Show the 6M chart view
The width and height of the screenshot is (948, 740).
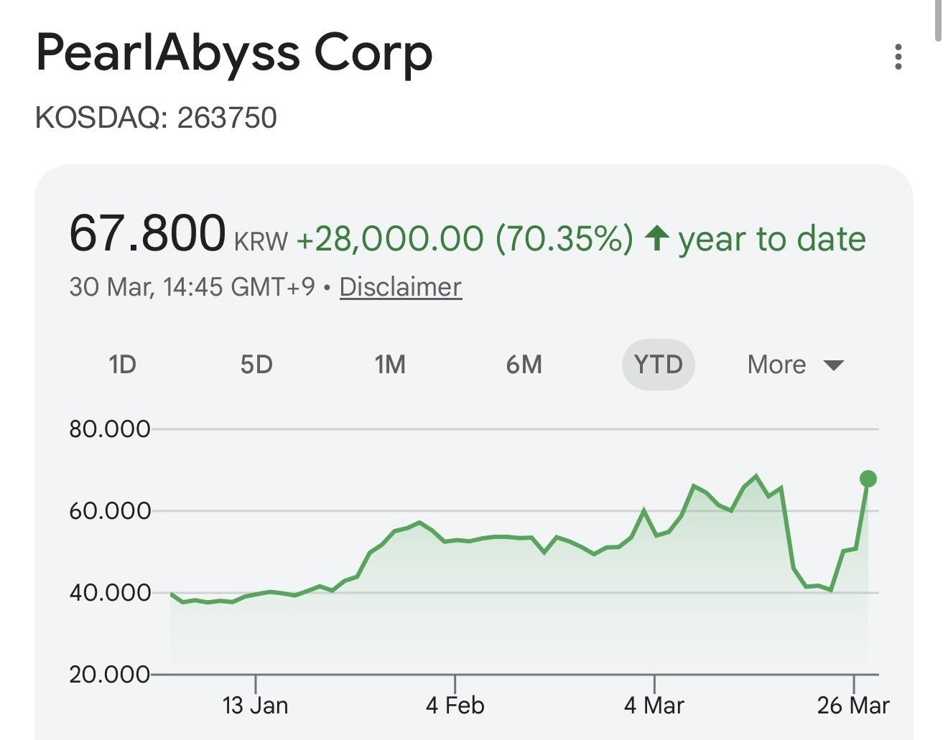[x=524, y=365]
